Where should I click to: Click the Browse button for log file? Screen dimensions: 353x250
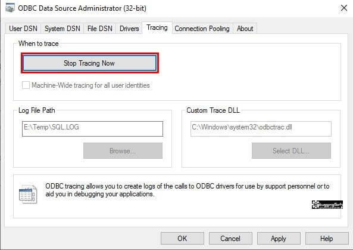[123, 150]
